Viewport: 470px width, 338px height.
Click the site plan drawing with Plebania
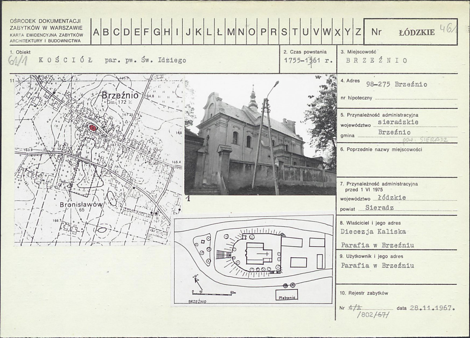point(253,260)
